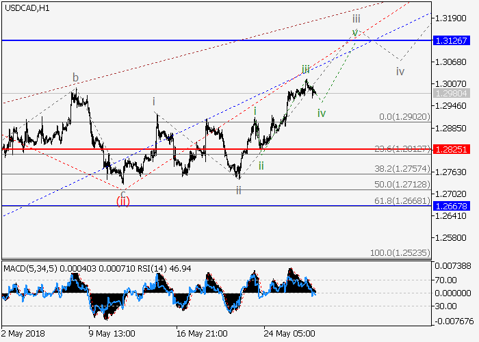Select the Fibonacci 50.0(1.27128) level label
479x342 pixels.
[402, 185]
